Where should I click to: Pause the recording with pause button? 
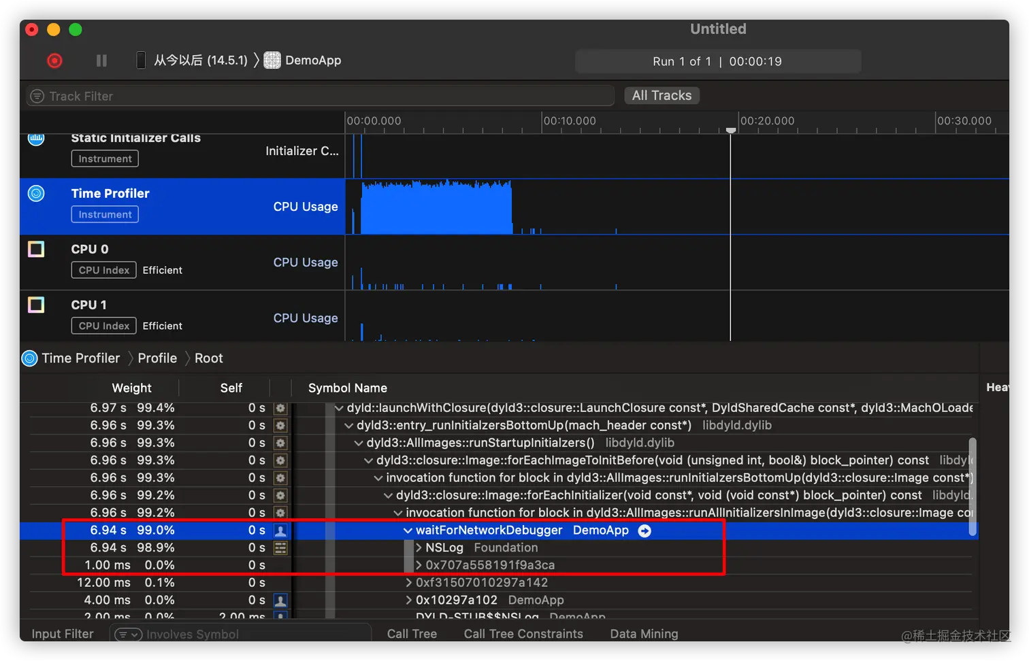pyautogui.click(x=101, y=61)
